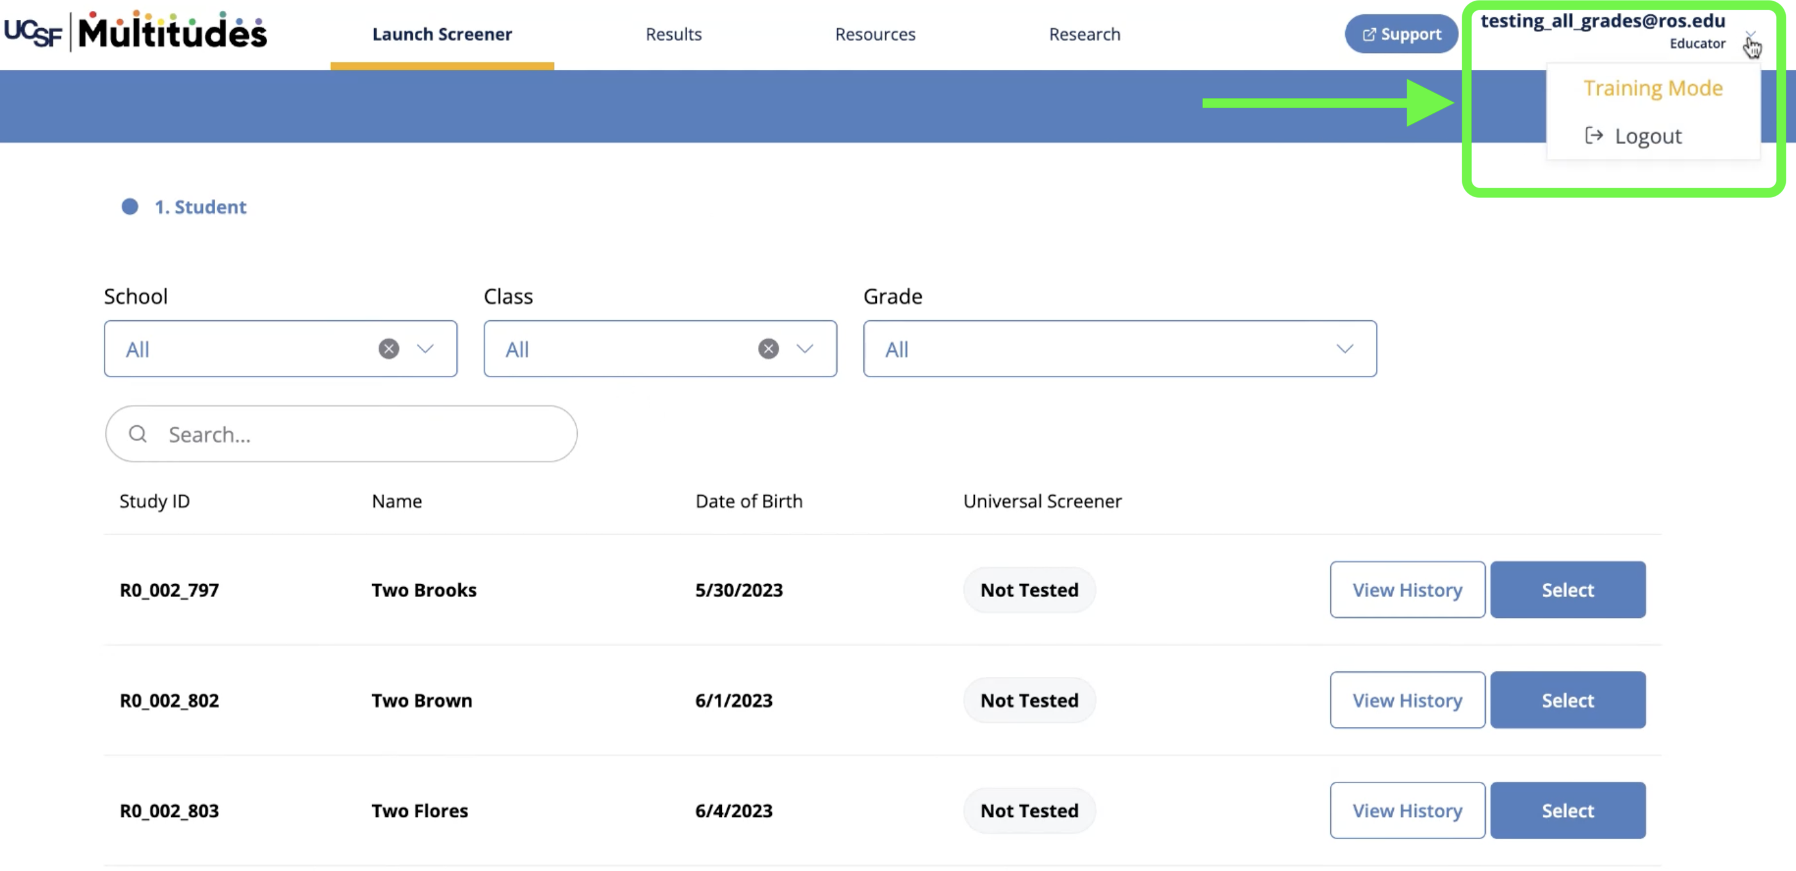Enable Training Mode from the menu
The image size is (1796, 871).
(x=1653, y=88)
